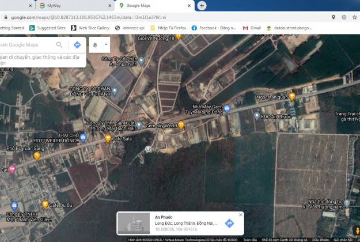This screenshot has height=242, width=360.
Task: Click the An Phước title in info card
Action: click(x=164, y=217)
